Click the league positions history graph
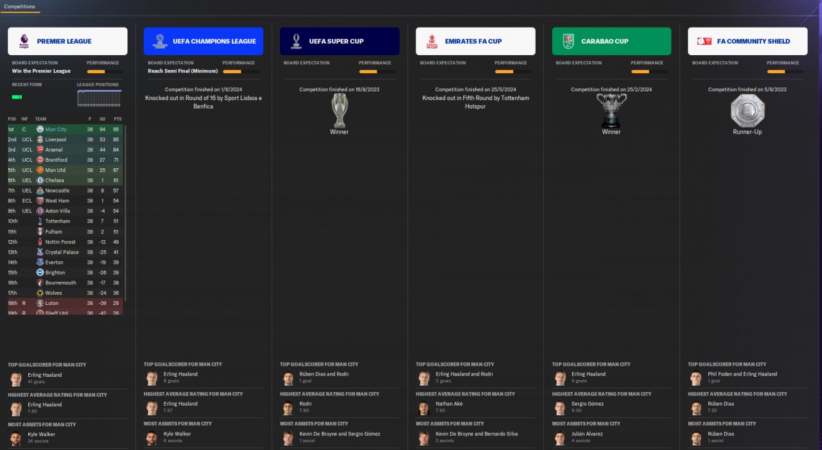This screenshot has height=450, width=822. pos(99,98)
